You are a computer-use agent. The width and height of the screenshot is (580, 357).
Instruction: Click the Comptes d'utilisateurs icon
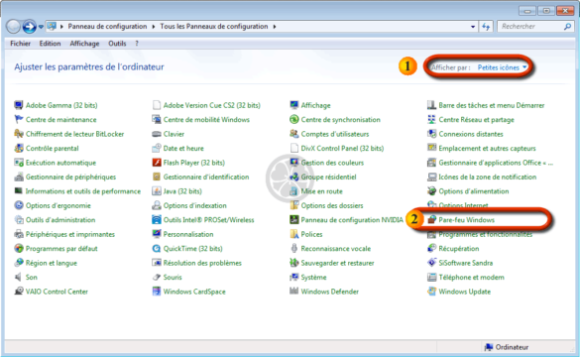(x=294, y=134)
